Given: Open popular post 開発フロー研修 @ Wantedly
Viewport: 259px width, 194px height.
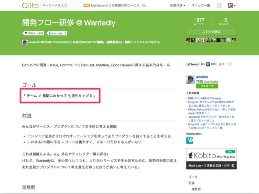Looking at the screenshot, I should click(205, 98).
